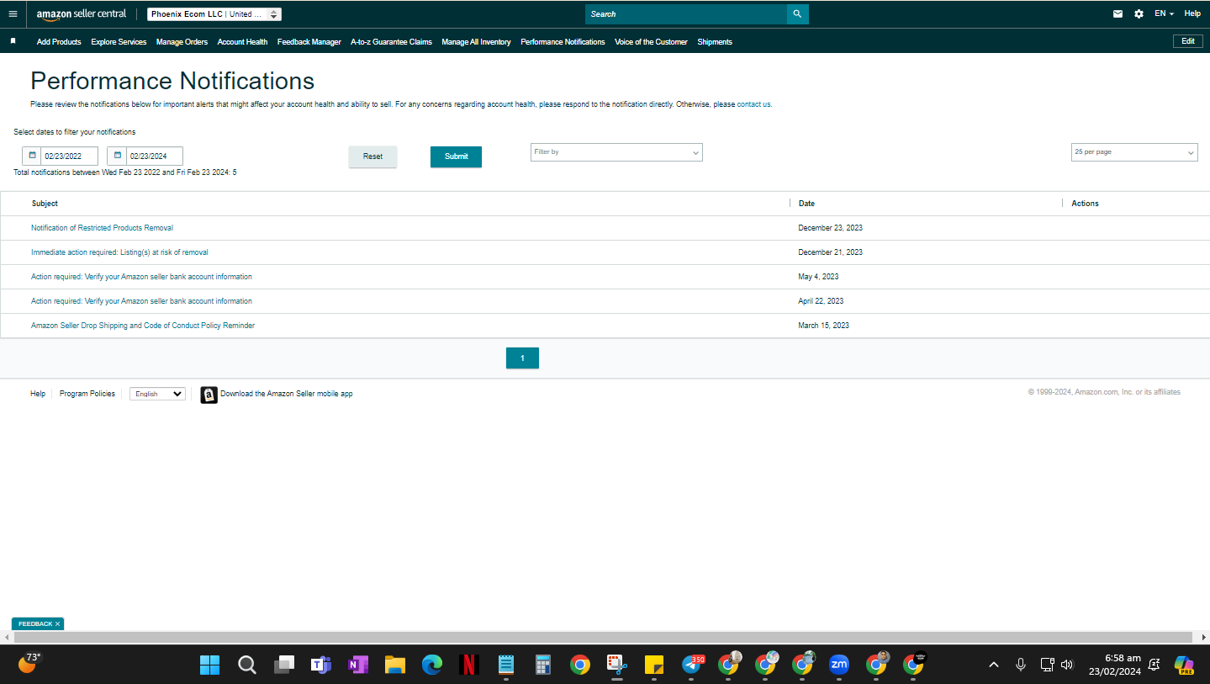Open the settings gear icon

pos(1139,14)
